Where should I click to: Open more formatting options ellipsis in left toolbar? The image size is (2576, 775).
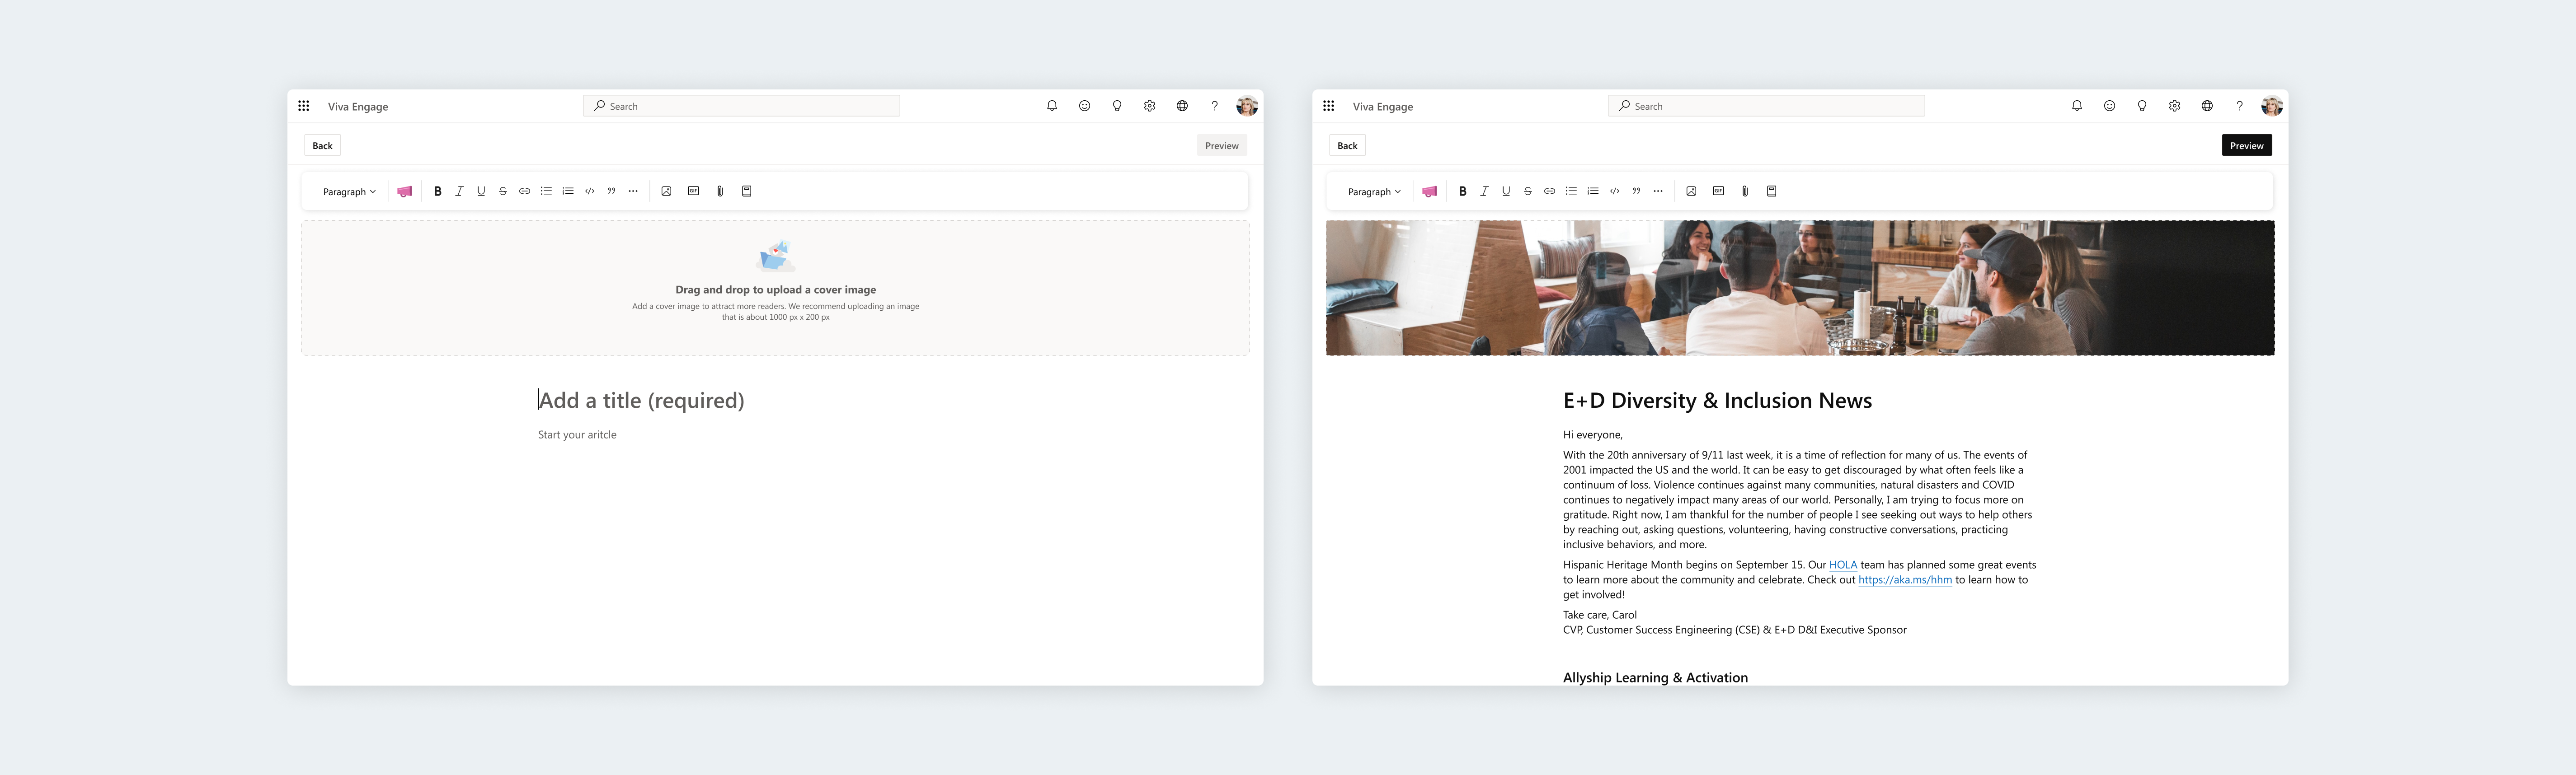pyautogui.click(x=633, y=191)
